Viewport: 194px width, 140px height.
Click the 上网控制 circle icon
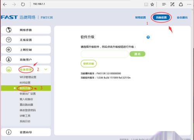click(x=9, y=50)
